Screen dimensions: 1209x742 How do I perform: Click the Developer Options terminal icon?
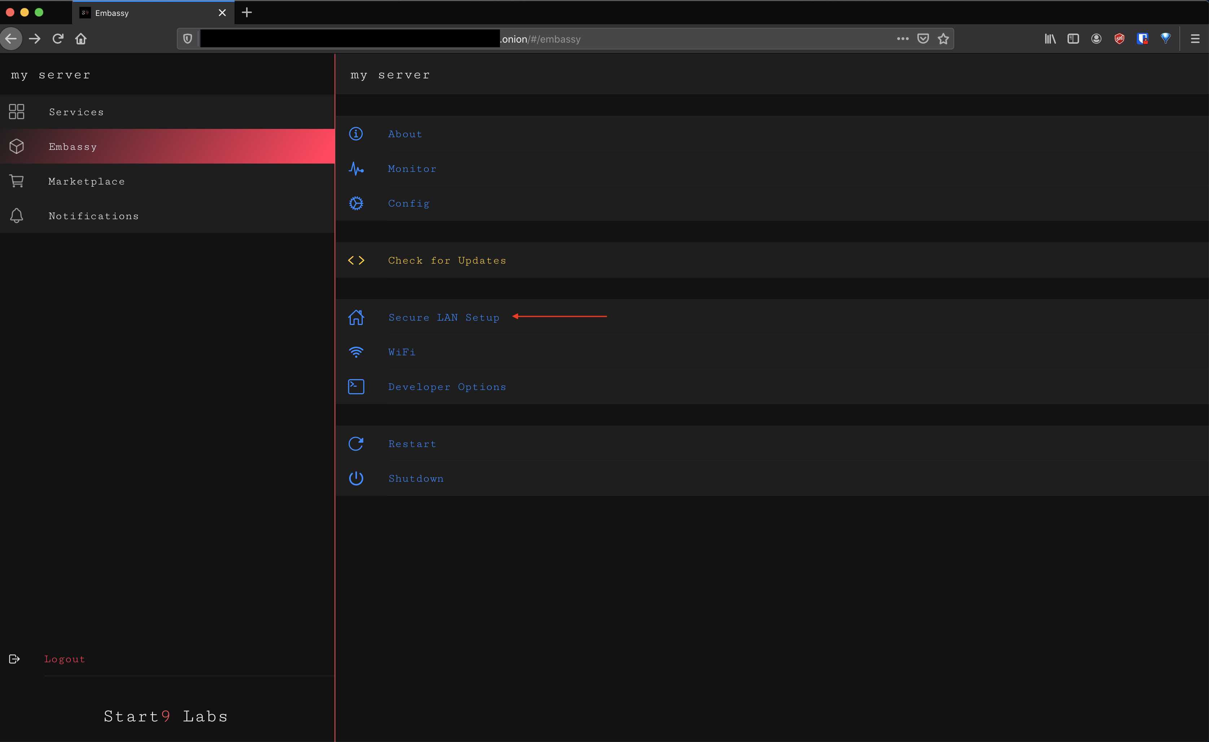(x=356, y=387)
